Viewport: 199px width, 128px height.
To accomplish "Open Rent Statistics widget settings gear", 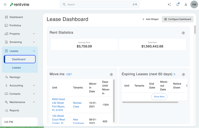I will 183,33.
